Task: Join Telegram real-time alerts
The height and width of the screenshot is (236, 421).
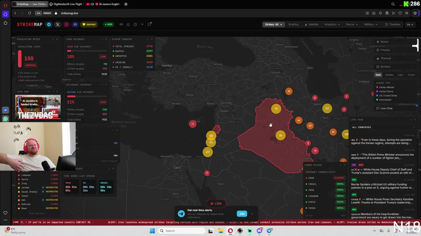Action: (x=242, y=214)
